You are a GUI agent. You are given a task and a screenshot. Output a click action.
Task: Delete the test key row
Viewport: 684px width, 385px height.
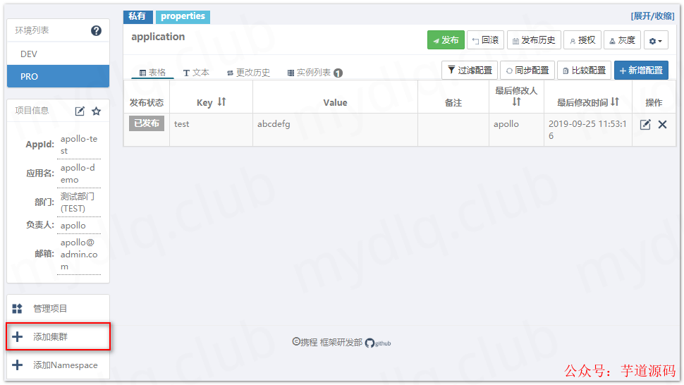point(662,125)
